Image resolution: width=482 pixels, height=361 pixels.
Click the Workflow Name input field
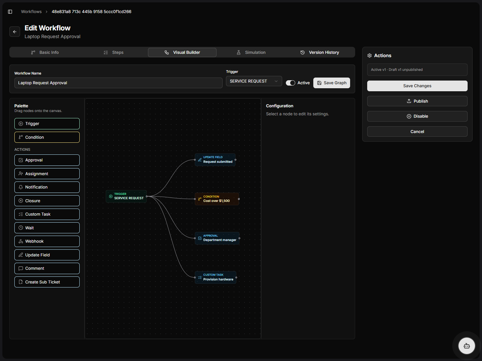click(118, 83)
